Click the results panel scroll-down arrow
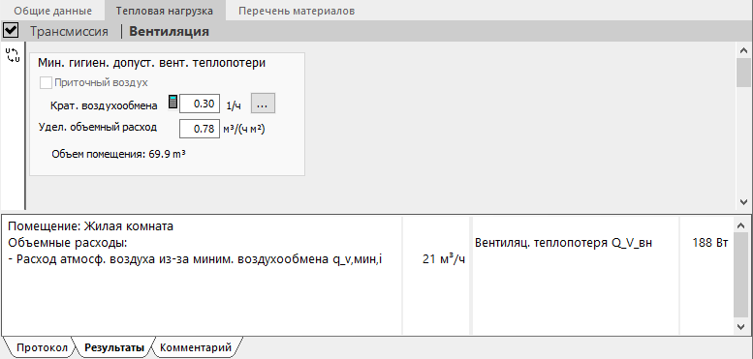The width and height of the screenshot is (753, 359). [742, 326]
